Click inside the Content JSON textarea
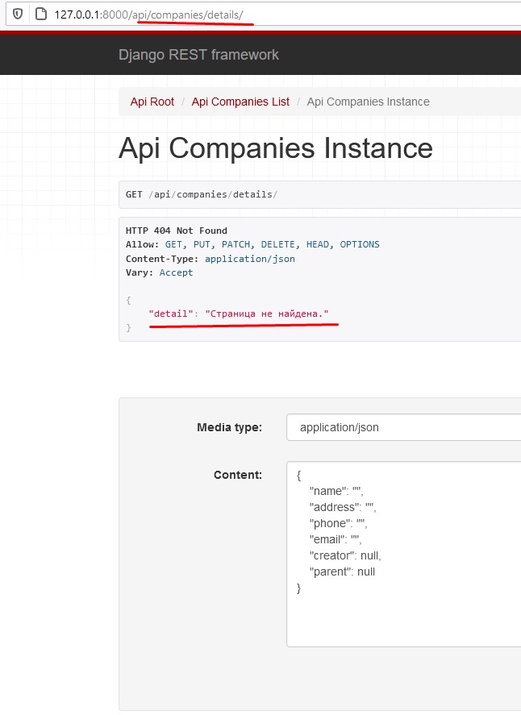The image size is (521, 715). [403, 554]
